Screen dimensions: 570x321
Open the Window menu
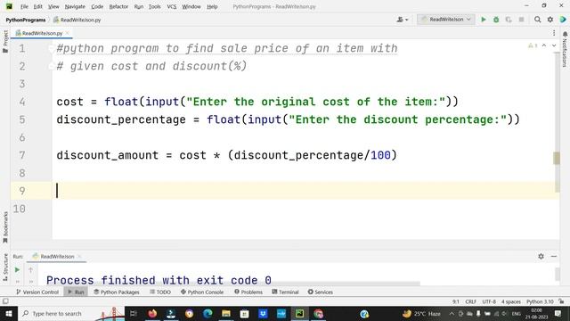pos(191,6)
